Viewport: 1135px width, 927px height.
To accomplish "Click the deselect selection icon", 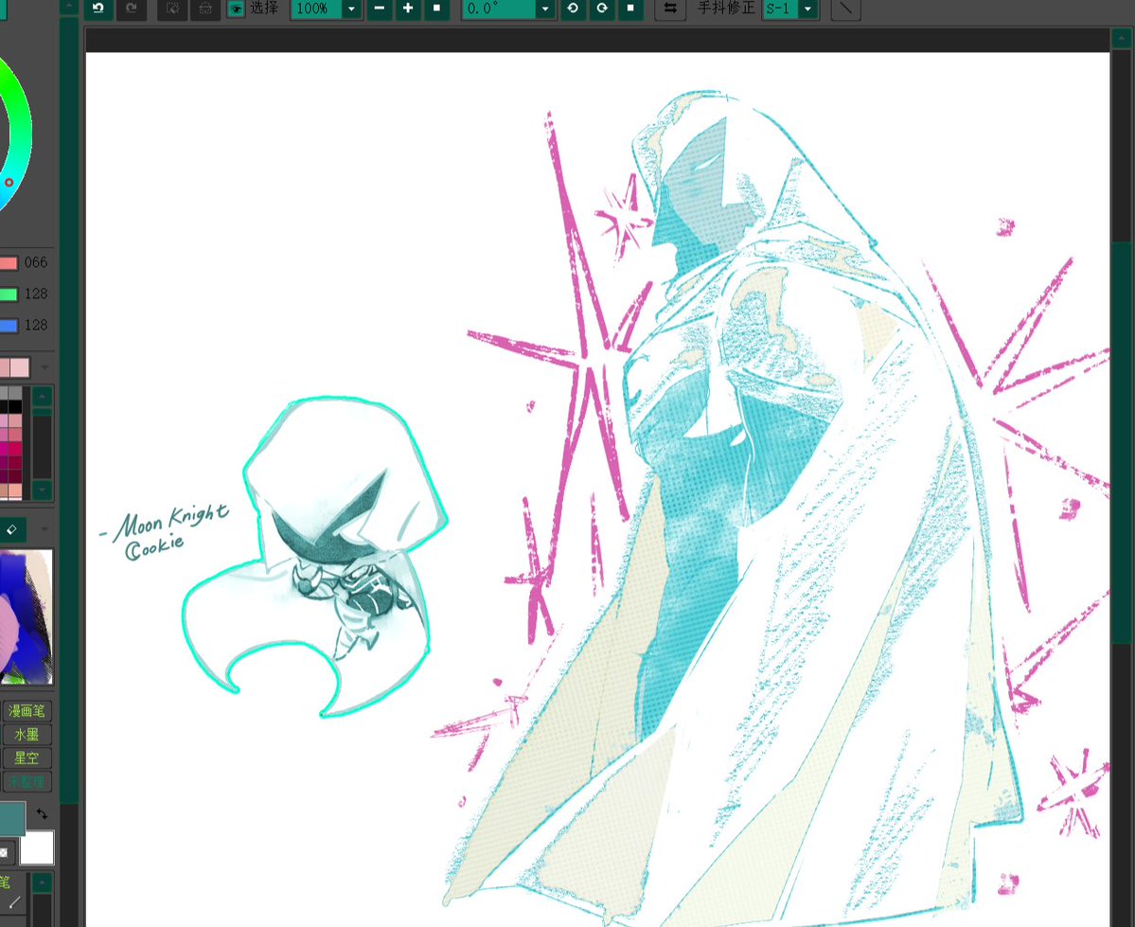I will pos(172,8).
